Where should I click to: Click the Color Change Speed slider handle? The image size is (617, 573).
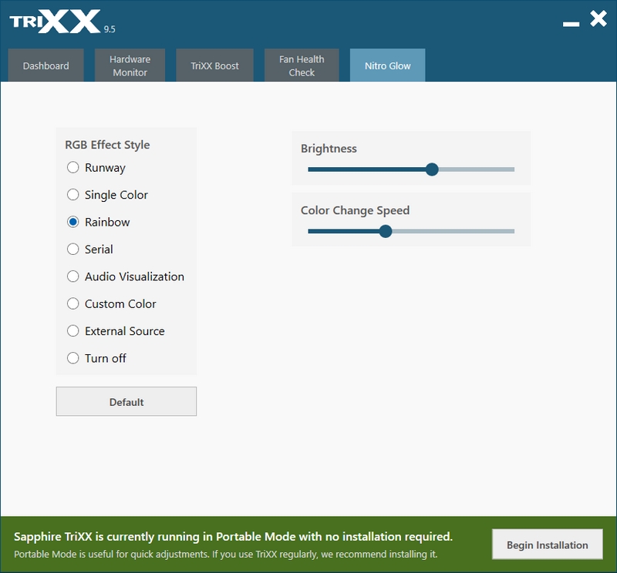pos(386,231)
